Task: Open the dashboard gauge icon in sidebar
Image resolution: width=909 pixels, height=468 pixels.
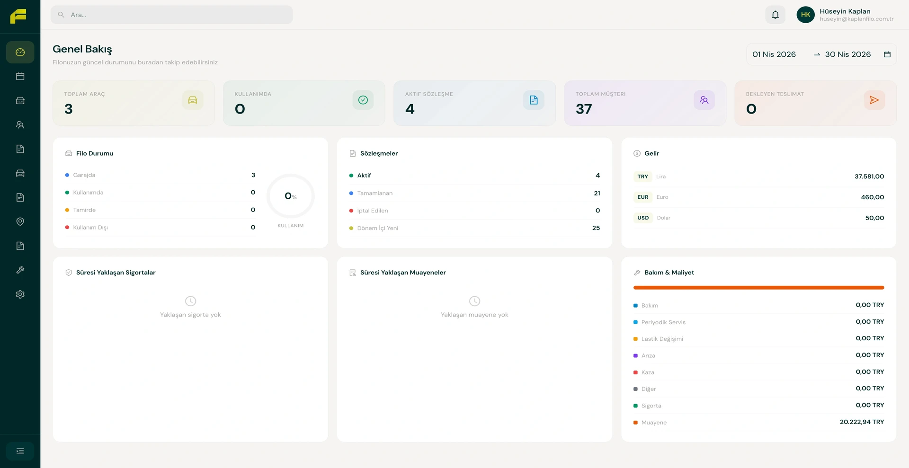Action: 20,52
